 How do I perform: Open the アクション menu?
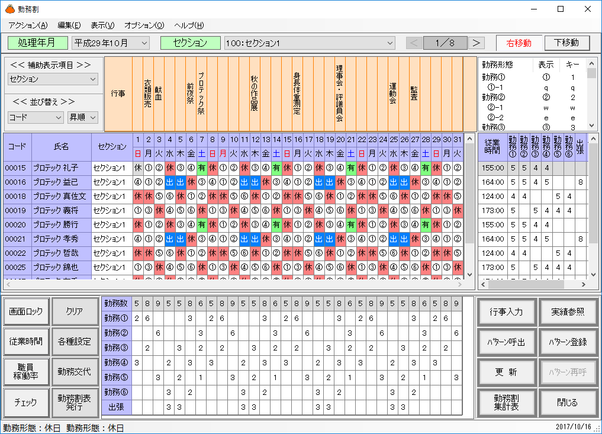[x=28, y=25]
